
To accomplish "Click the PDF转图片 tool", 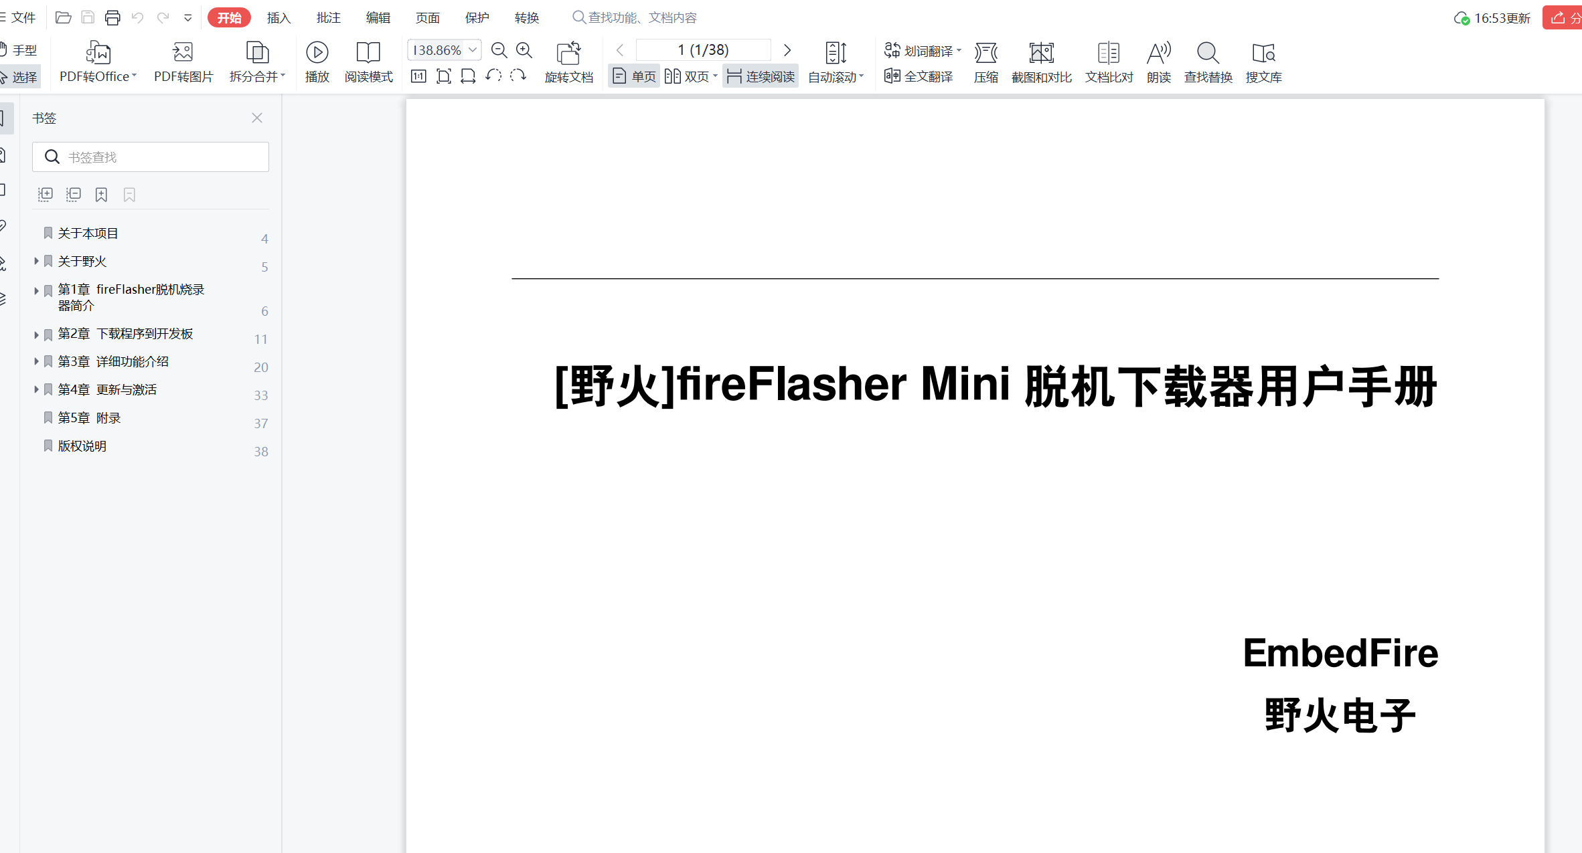I will pos(183,62).
